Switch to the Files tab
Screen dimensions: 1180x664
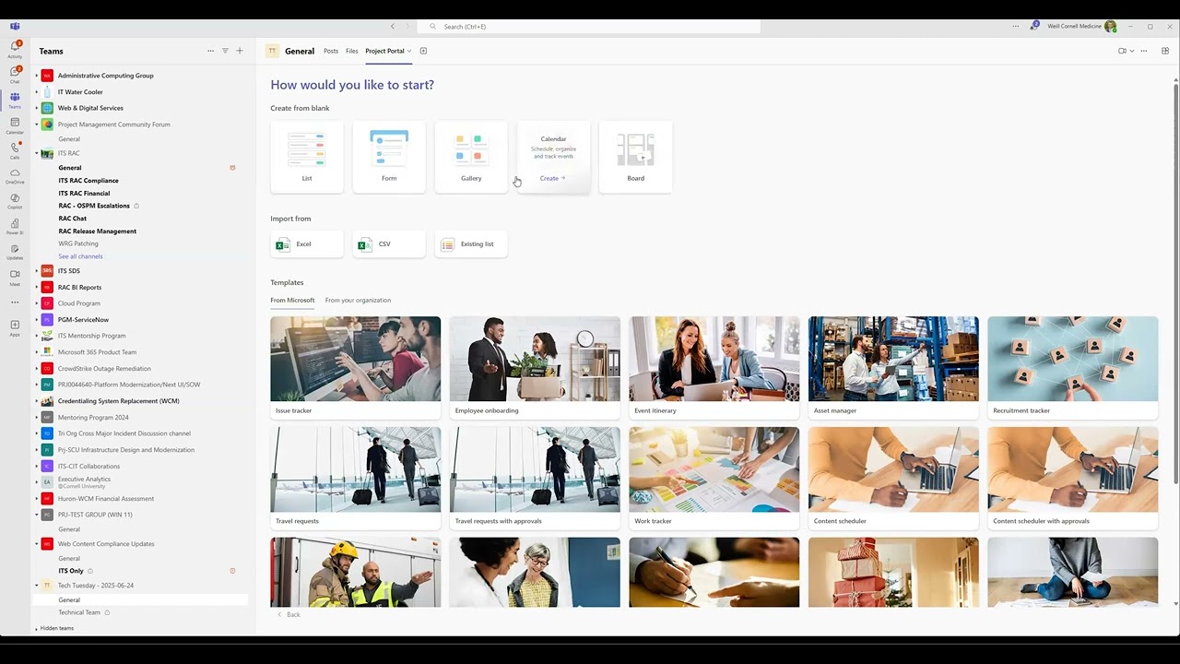click(x=352, y=51)
